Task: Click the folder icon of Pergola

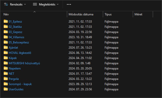Action: coord(6,79)
